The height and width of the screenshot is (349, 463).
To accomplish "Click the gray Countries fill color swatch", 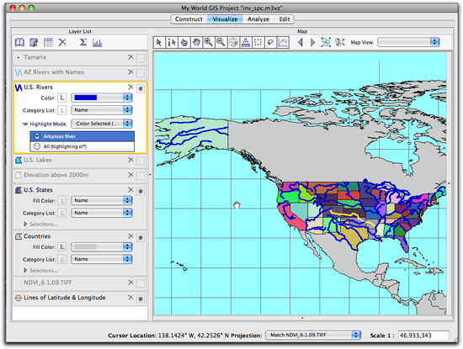I will point(86,246).
